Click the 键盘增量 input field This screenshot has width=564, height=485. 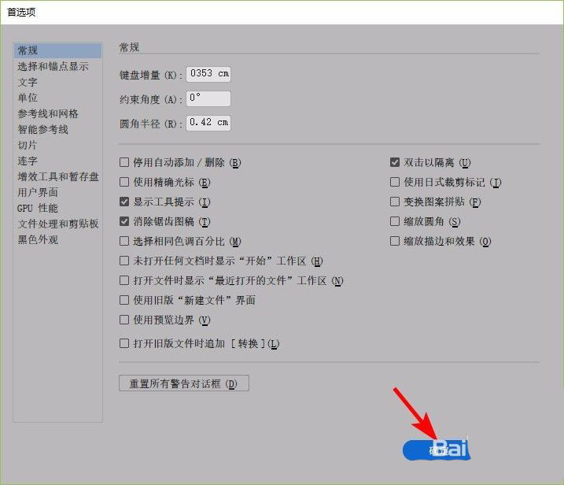point(208,74)
